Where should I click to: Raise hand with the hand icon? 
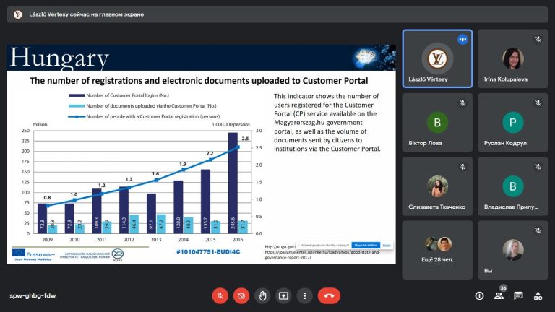262,295
